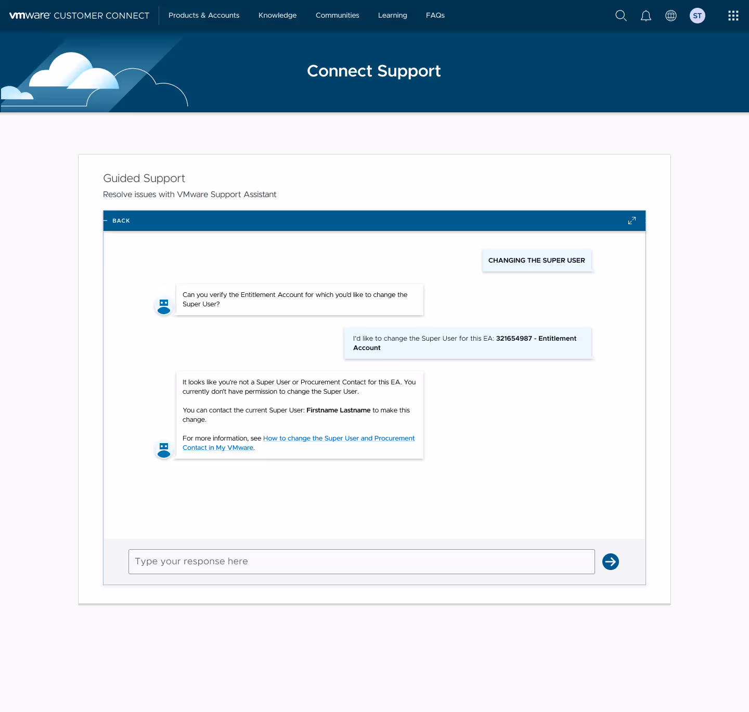The width and height of the screenshot is (749, 712).
Task: Open the Knowledge menu
Action: [278, 16]
